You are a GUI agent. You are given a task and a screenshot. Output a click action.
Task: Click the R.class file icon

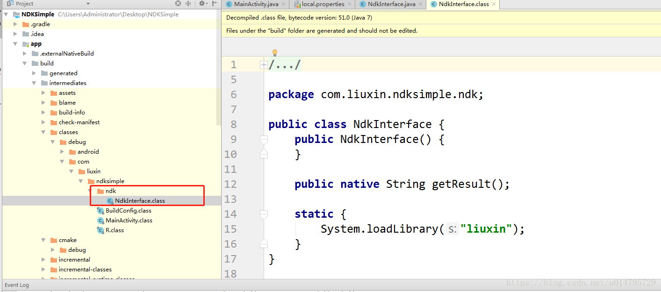point(101,230)
